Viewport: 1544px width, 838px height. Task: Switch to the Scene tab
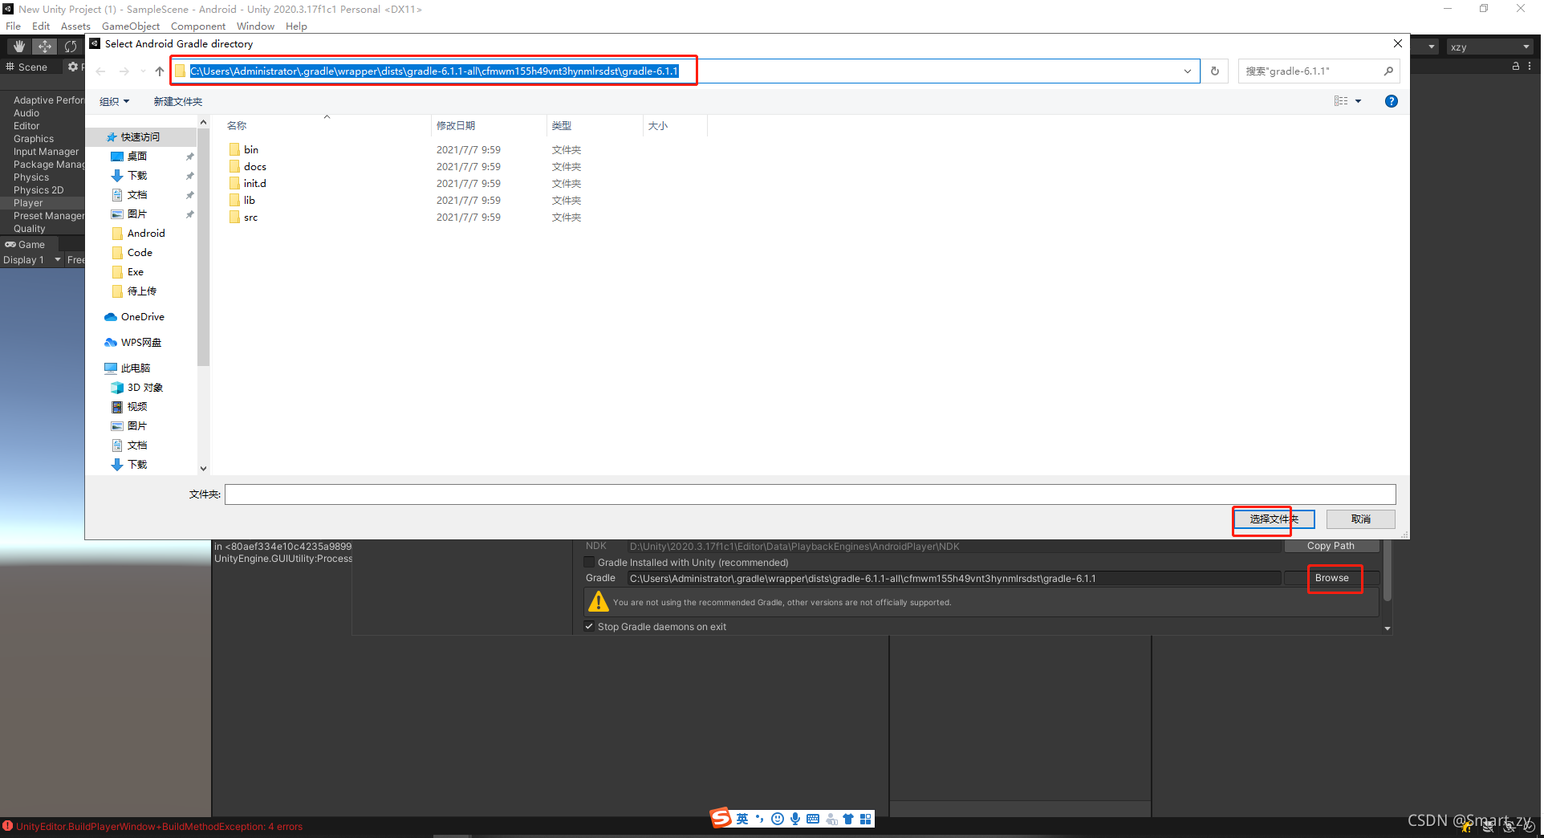click(x=28, y=67)
